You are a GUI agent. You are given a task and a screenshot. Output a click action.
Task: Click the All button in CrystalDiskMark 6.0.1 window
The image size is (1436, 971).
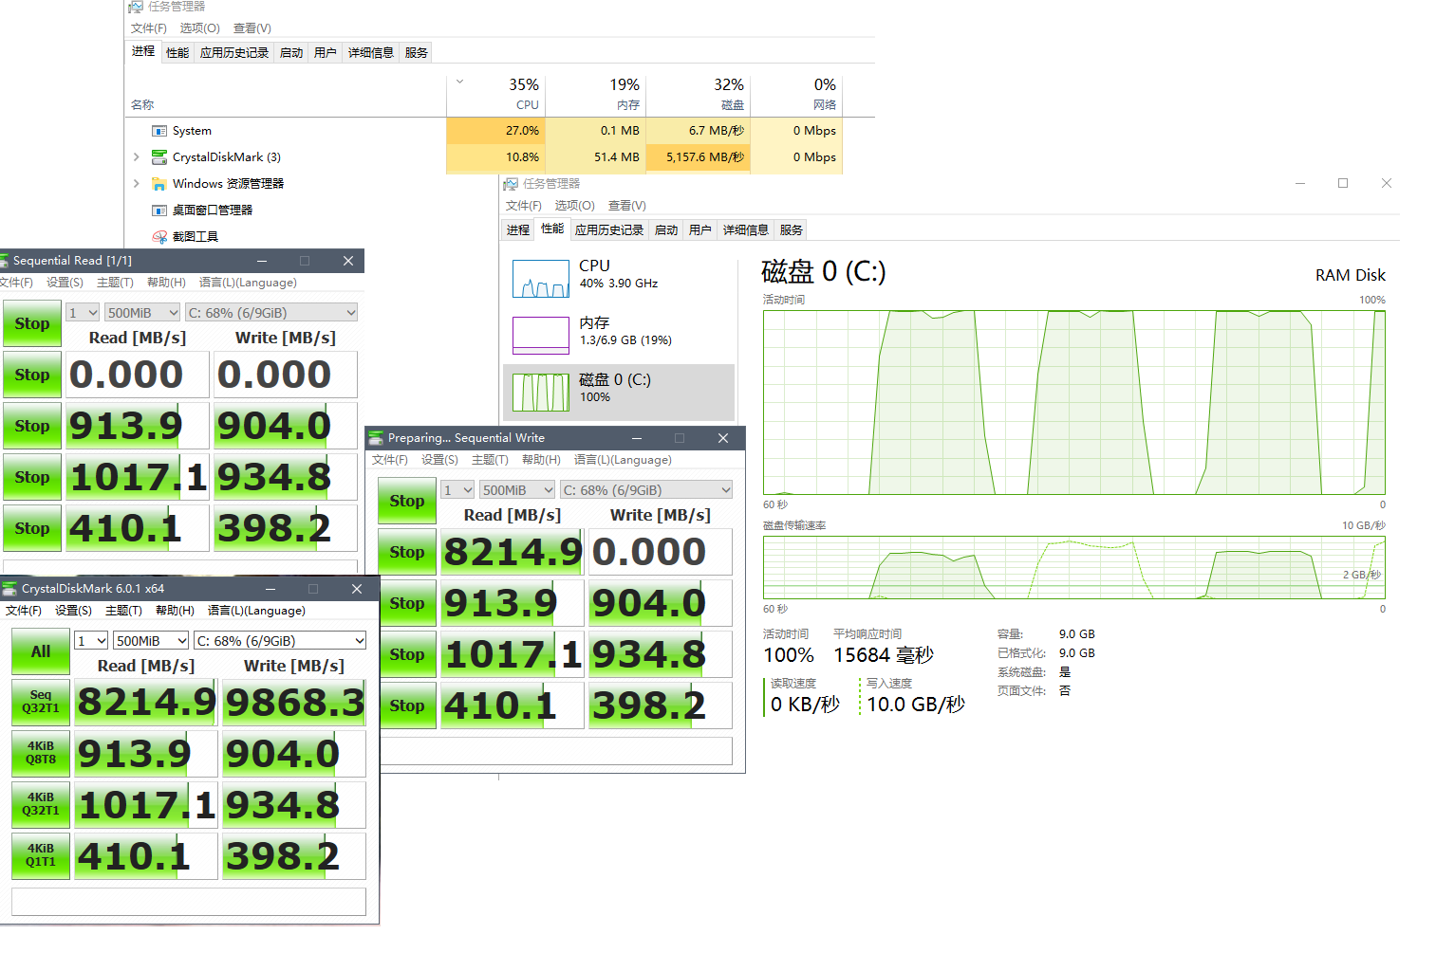pyautogui.click(x=41, y=651)
